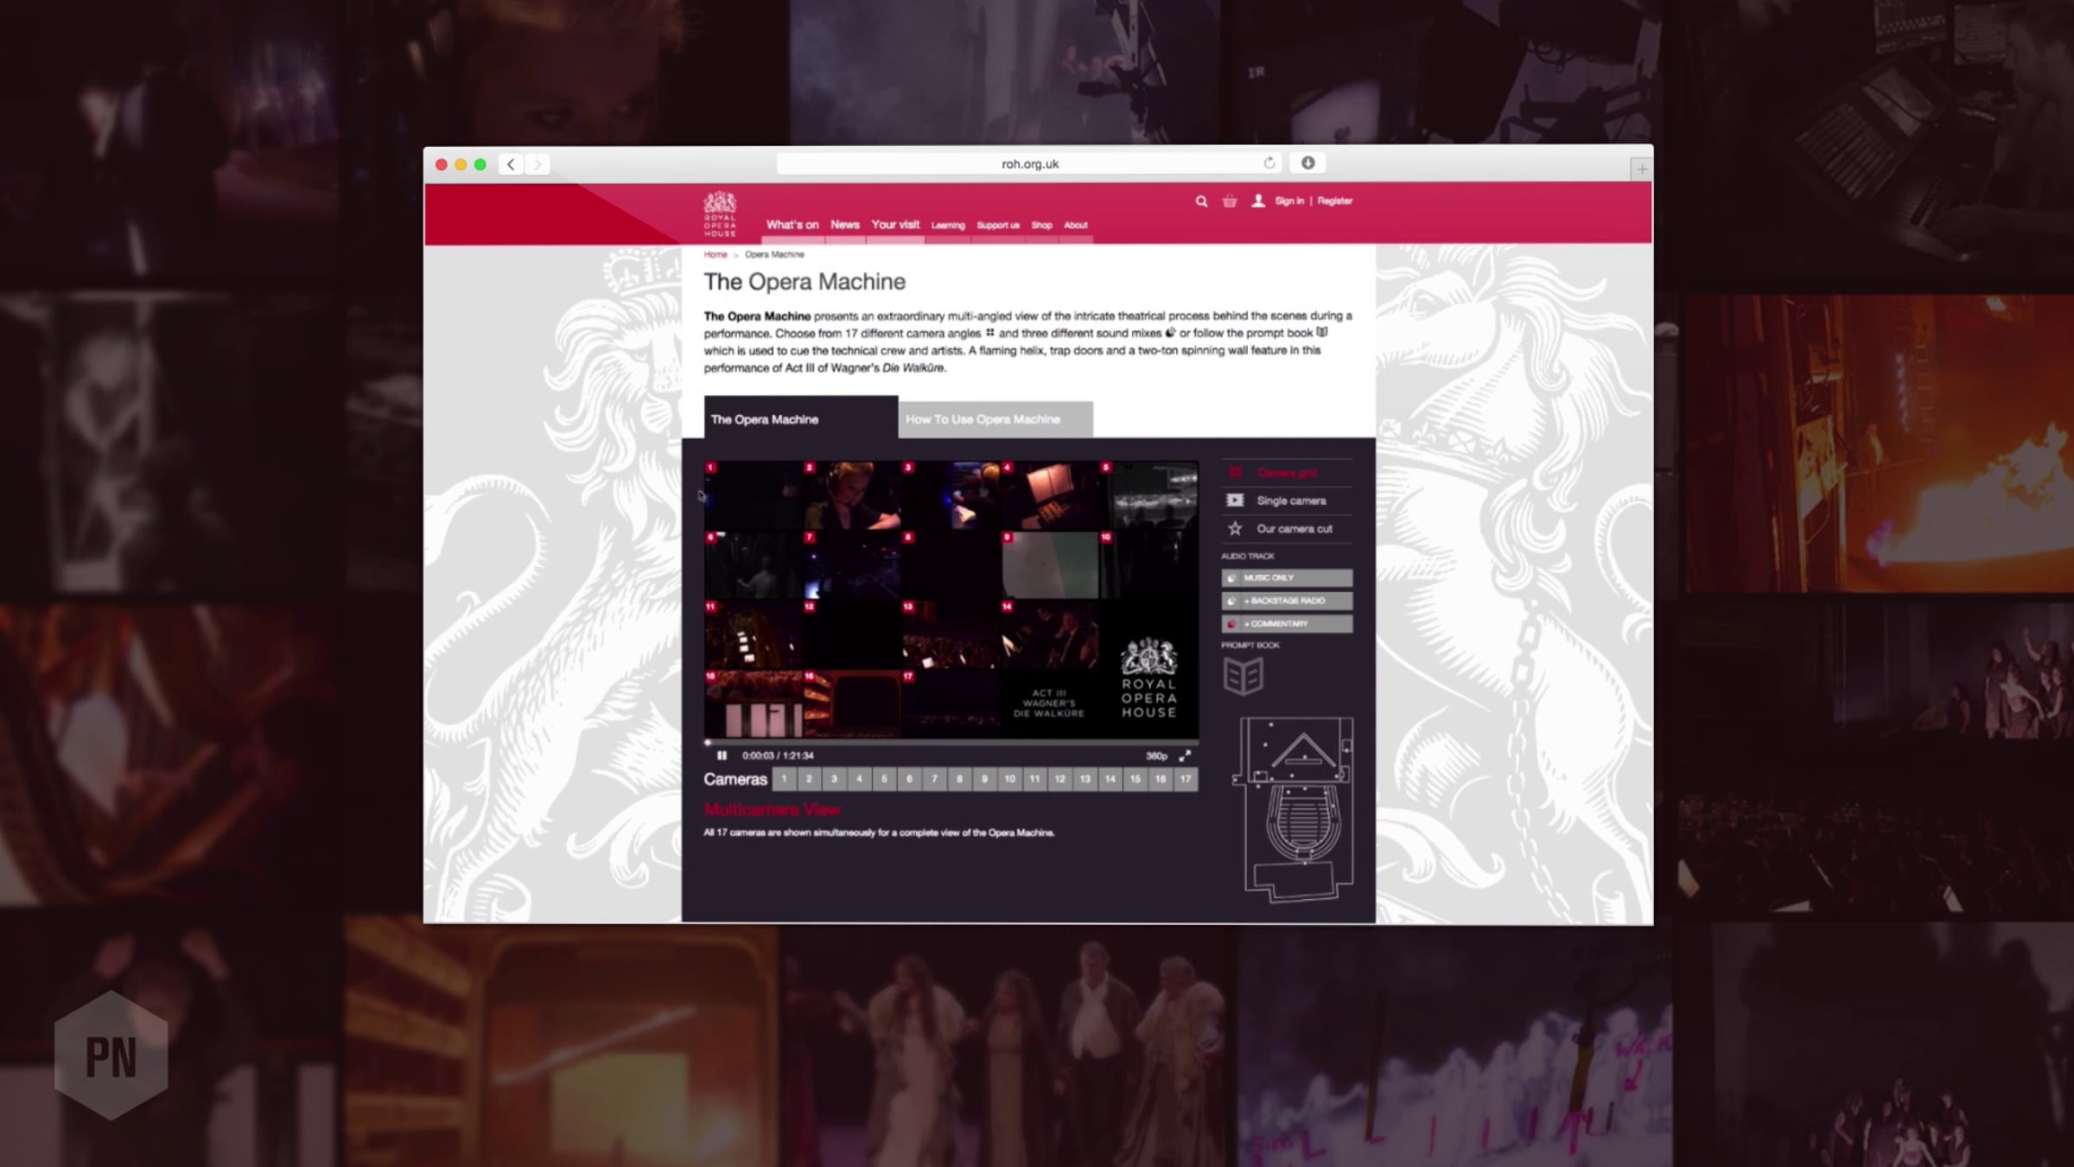2074x1167 pixels.
Task: Click the Sign in link
Action: click(1289, 201)
